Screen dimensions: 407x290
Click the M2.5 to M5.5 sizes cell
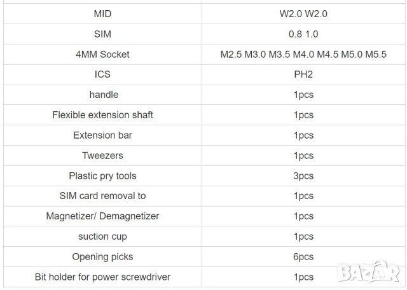click(303, 54)
